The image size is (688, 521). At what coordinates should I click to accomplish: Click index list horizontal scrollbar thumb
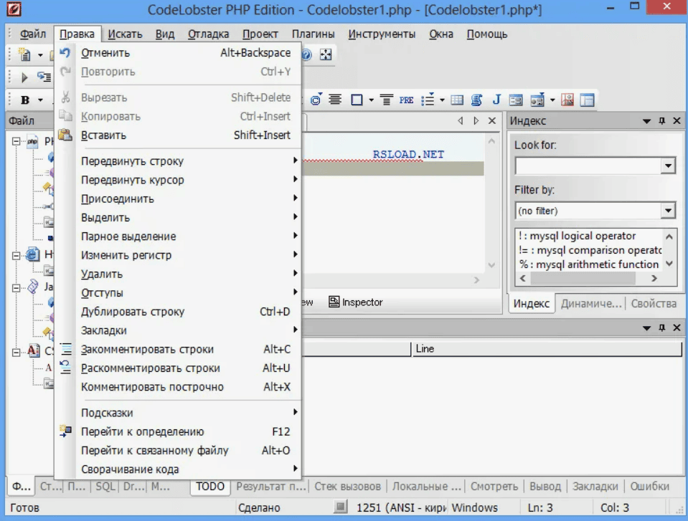click(x=583, y=278)
